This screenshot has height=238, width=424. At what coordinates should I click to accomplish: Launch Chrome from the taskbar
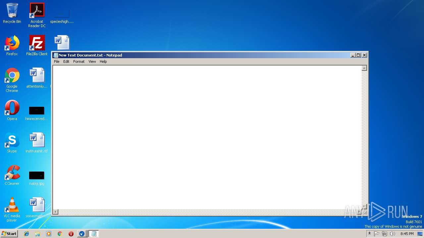[60, 234]
